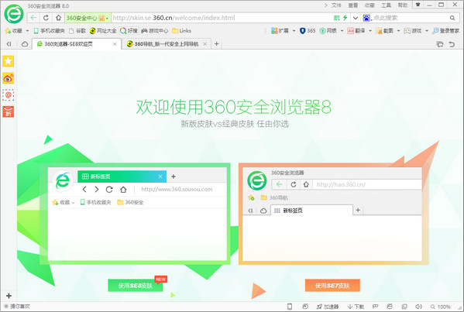Click the orange 使用SE7皮肤 button
This screenshot has width=464, height=312.
(332, 286)
